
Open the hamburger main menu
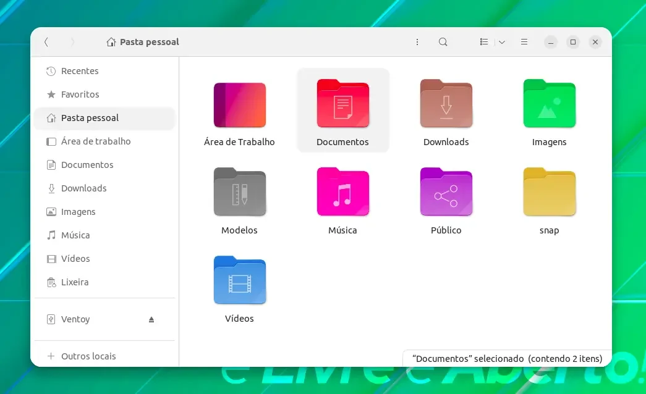(524, 42)
